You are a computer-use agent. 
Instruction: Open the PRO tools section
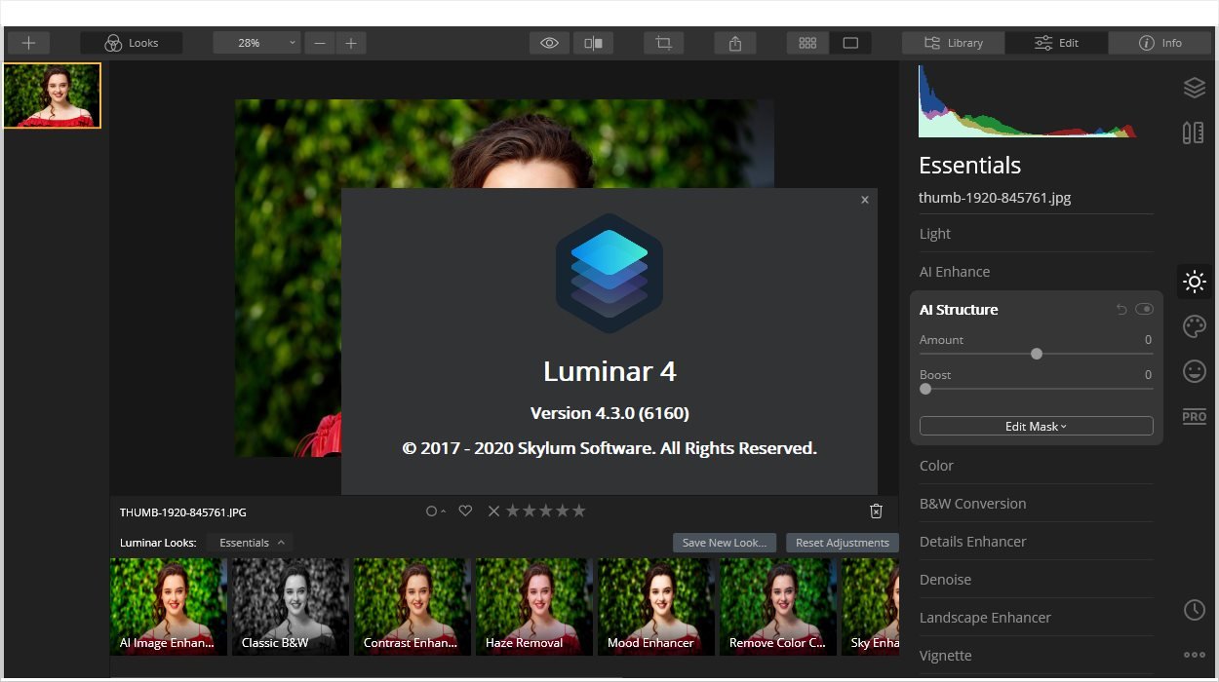tap(1195, 416)
